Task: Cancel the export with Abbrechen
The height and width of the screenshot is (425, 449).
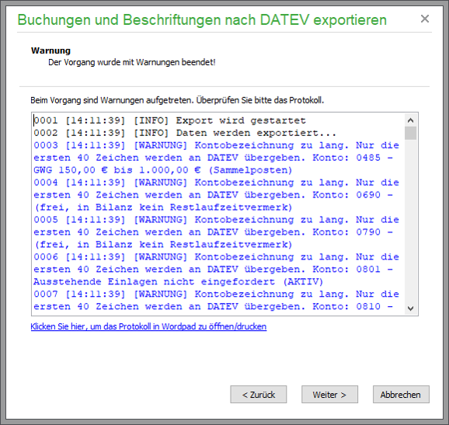Action: [x=401, y=395]
